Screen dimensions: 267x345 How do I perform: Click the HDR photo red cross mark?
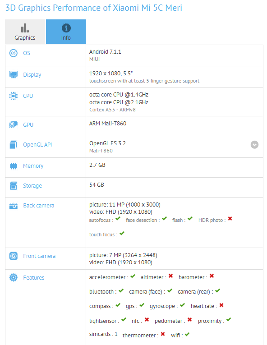230,218
